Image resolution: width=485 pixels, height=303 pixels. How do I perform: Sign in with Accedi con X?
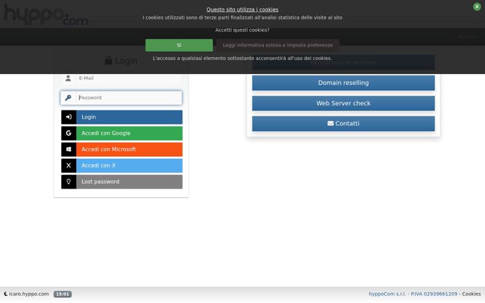[122, 166]
